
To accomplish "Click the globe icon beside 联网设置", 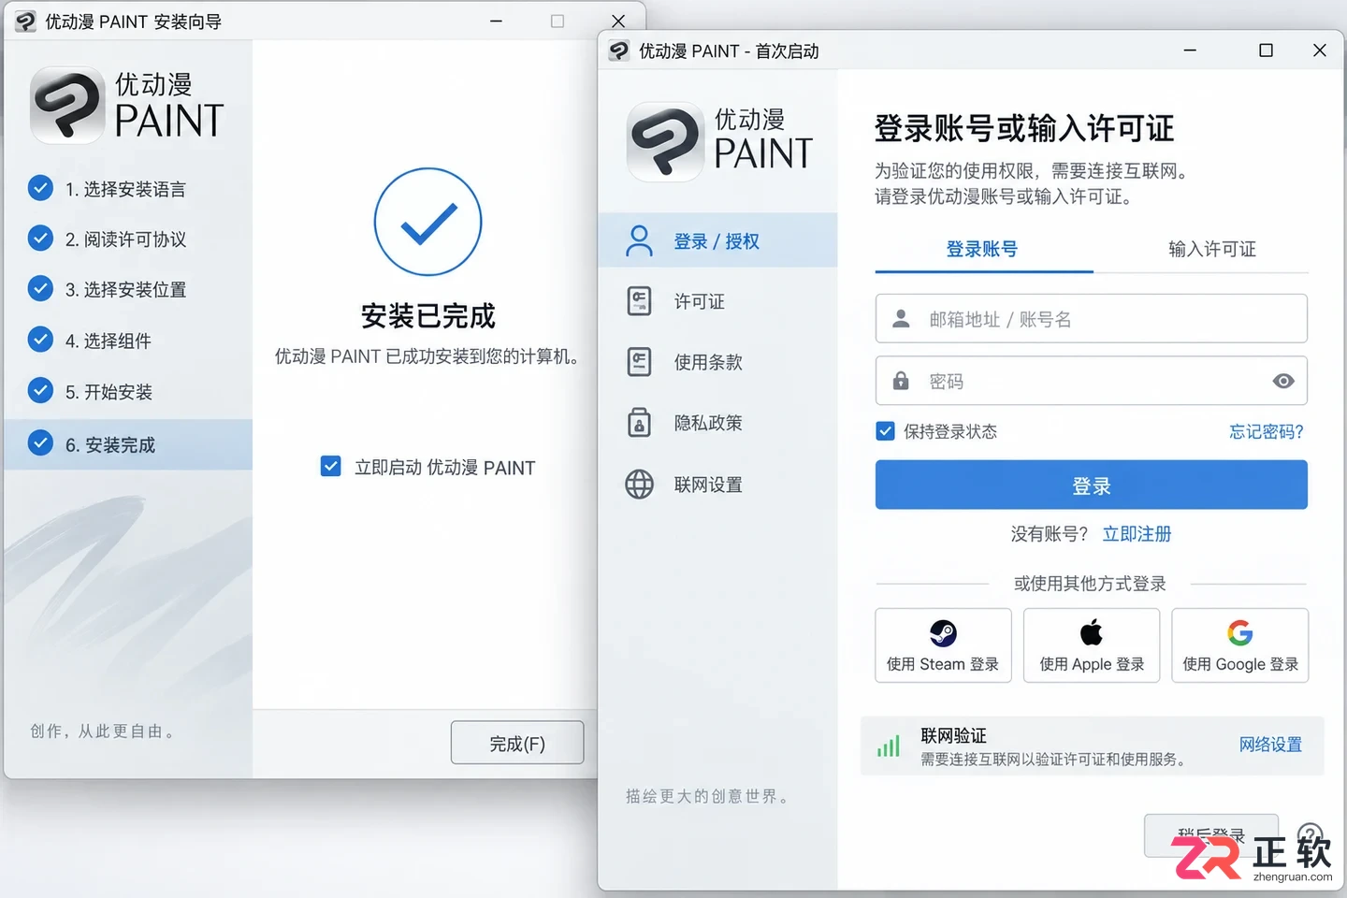I will 640,485.
